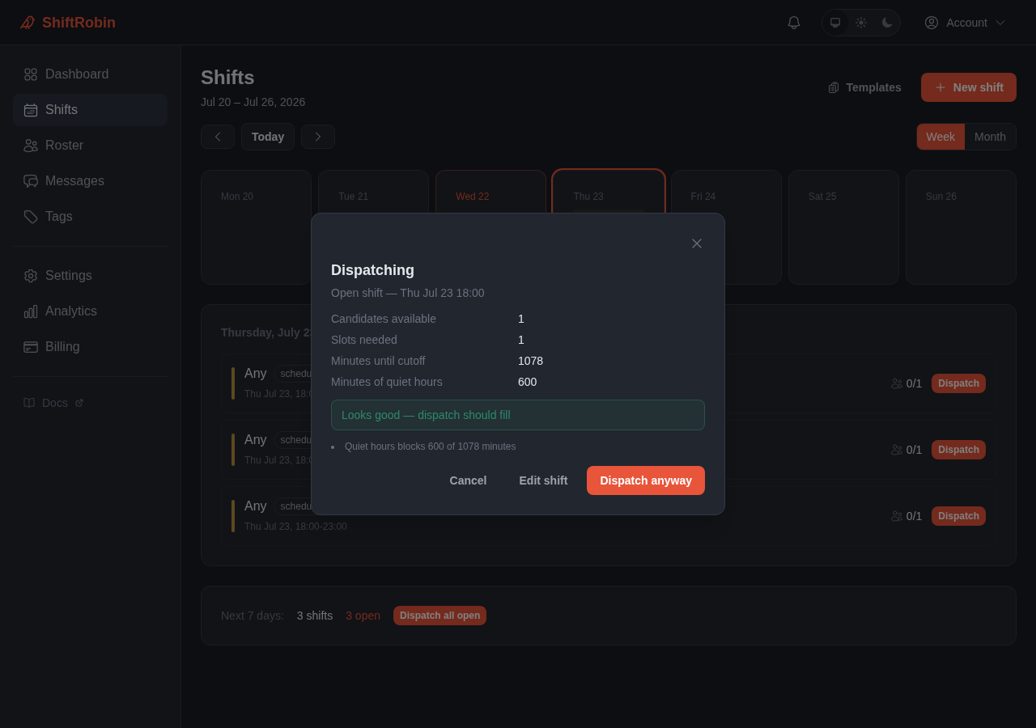Select Shifts in the sidebar
This screenshot has width=1036, height=728.
90,110
